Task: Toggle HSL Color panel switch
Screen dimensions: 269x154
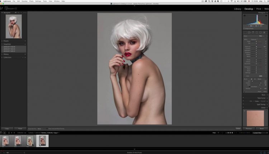Action: coord(243,101)
